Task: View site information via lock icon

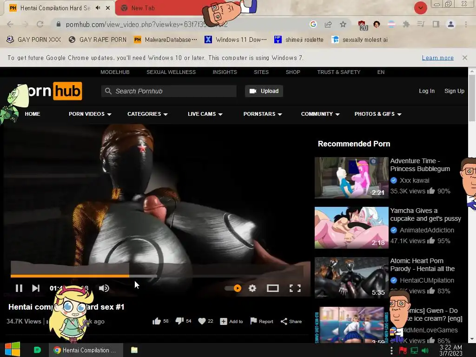Action: [x=59, y=24]
